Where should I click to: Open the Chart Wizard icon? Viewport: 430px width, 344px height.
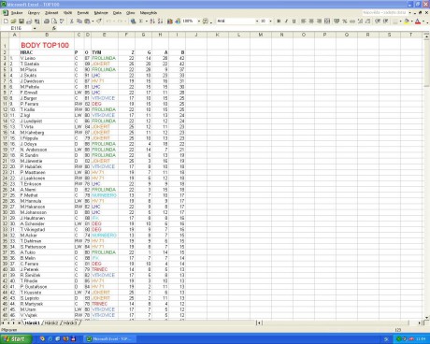170,21
